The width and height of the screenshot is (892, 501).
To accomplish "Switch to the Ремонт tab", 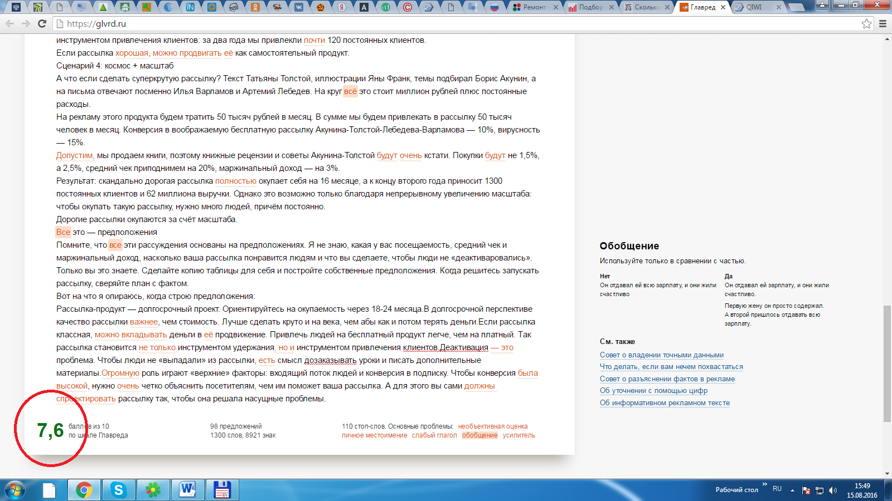I will (x=534, y=7).
